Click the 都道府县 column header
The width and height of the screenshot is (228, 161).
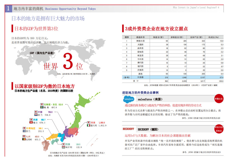pos(141,37)
